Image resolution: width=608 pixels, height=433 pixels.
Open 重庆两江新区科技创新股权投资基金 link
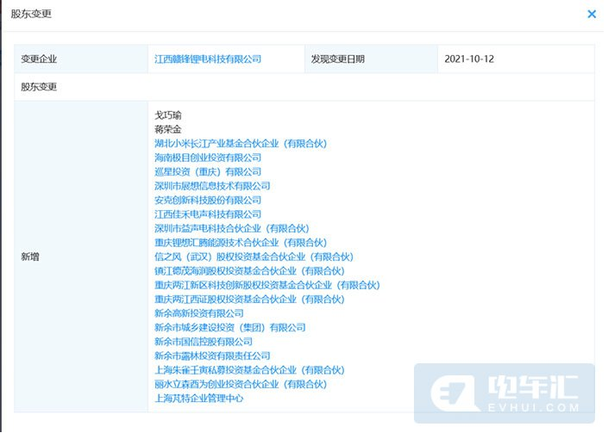pyautogui.click(x=266, y=285)
